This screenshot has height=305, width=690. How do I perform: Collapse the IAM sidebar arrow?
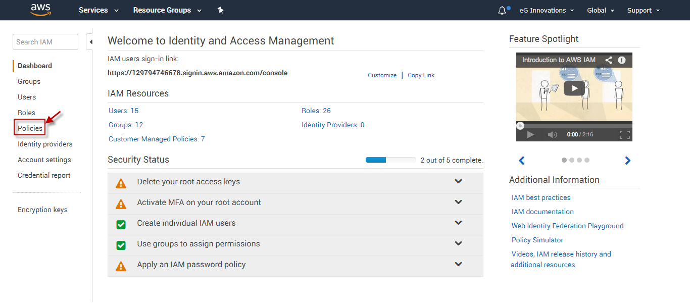(90, 42)
